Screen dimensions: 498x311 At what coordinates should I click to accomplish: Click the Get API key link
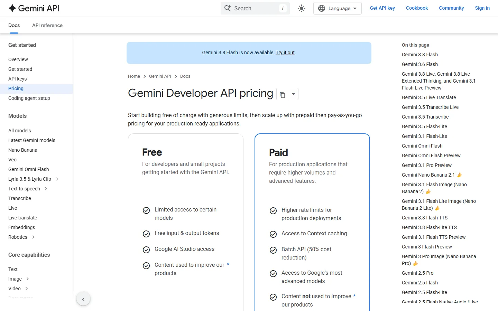coord(382,8)
